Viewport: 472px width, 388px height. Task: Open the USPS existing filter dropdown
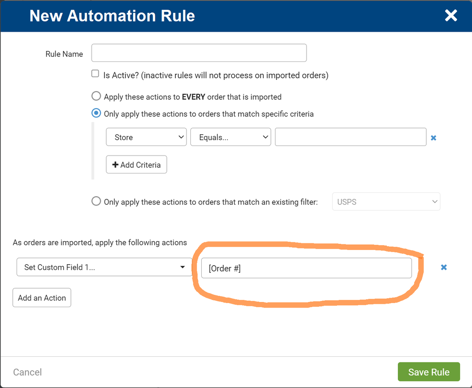[x=386, y=202]
